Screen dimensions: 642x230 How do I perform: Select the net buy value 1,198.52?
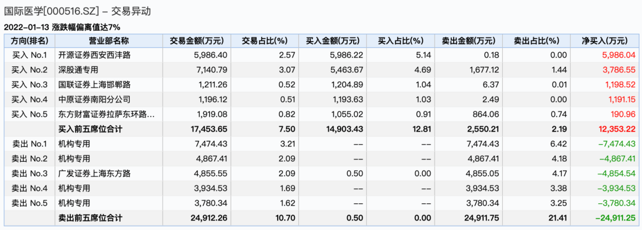(620, 85)
